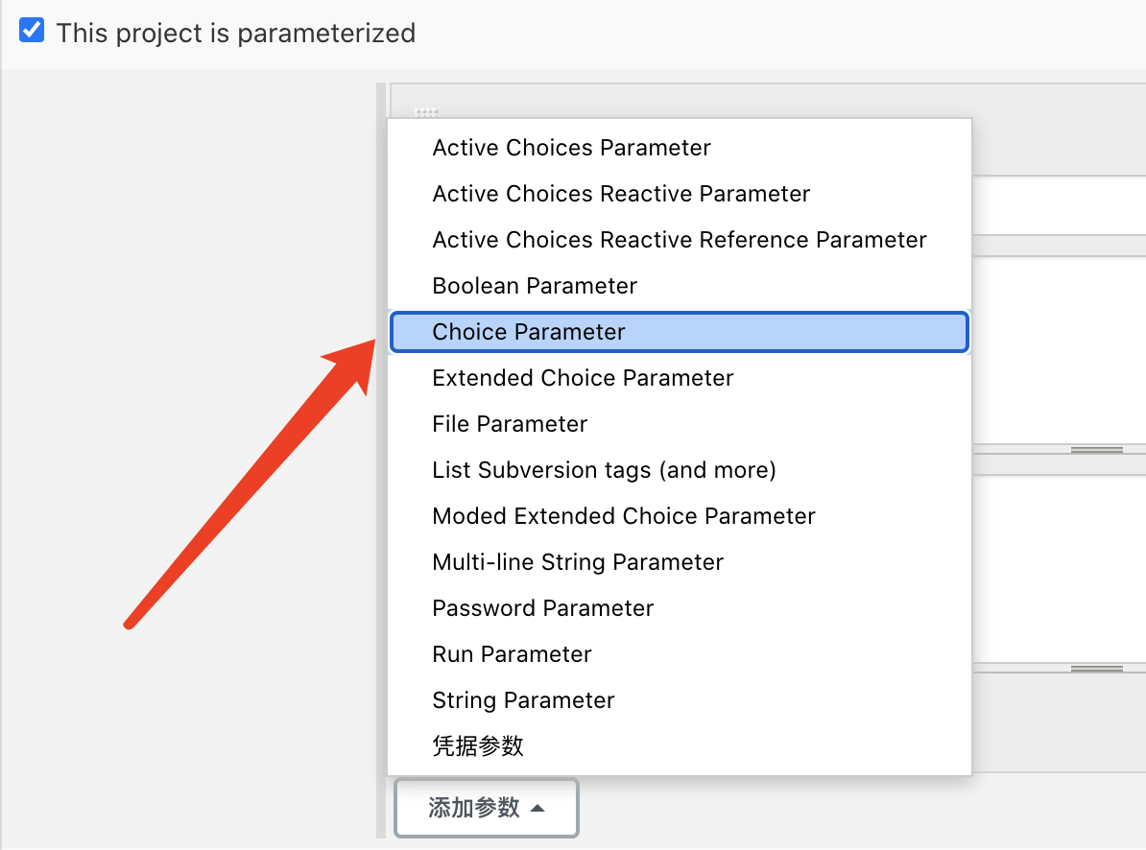Click the upper text area resize handle
Image resolution: width=1146 pixels, height=850 pixels.
click(1096, 450)
